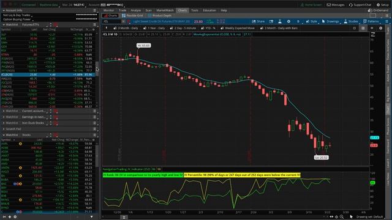The height and width of the screenshot is (220, 392).
Task: Load 1 Year - Daily quick chart
Action: (x=154, y=28)
